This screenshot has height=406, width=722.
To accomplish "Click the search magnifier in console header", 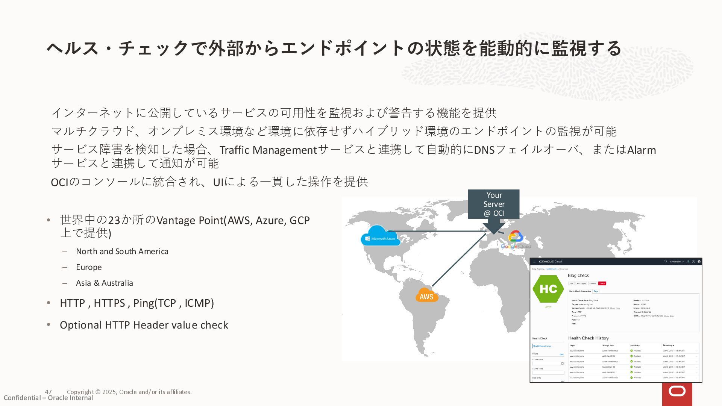I will click(666, 261).
